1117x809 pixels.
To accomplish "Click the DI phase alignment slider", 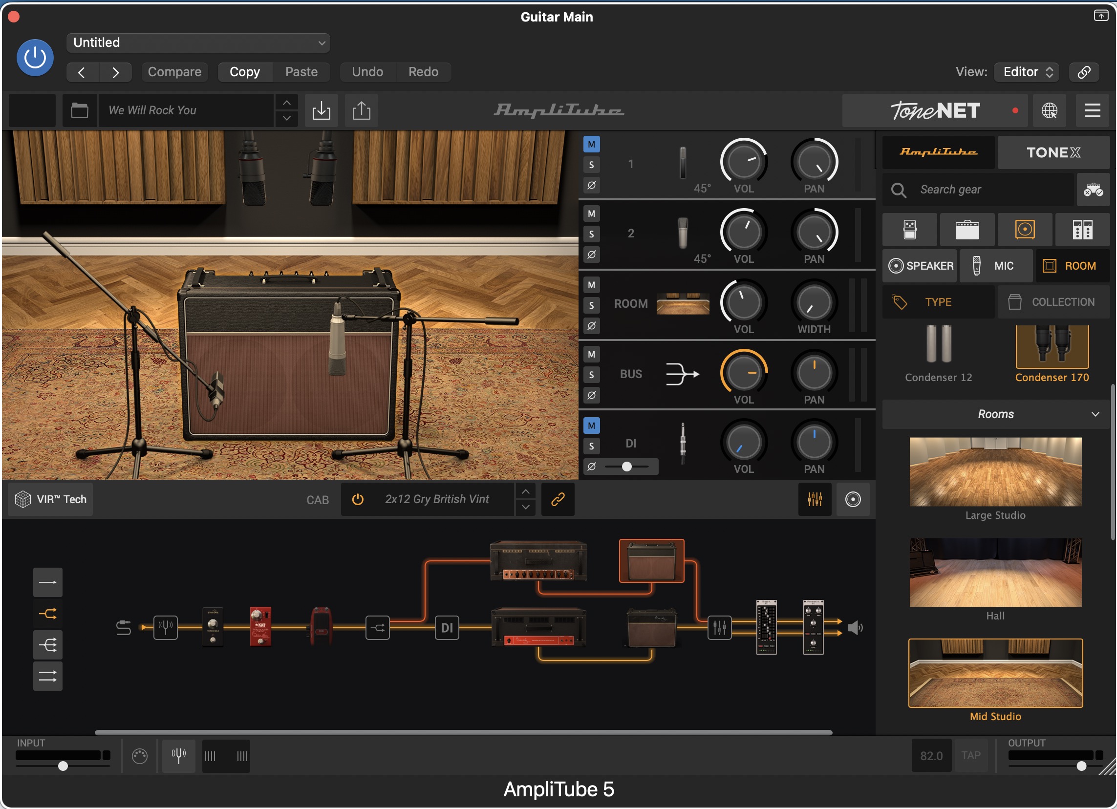I will [627, 466].
